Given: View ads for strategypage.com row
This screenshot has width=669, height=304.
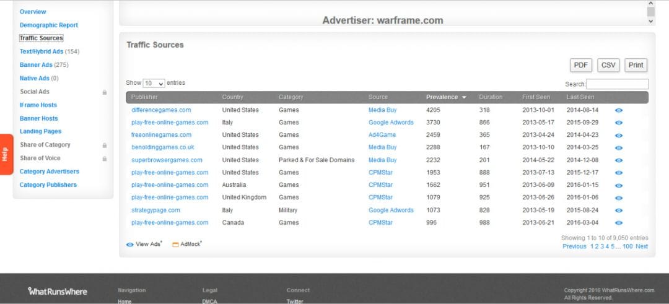Looking at the screenshot, I should pyautogui.click(x=619, y=211).
